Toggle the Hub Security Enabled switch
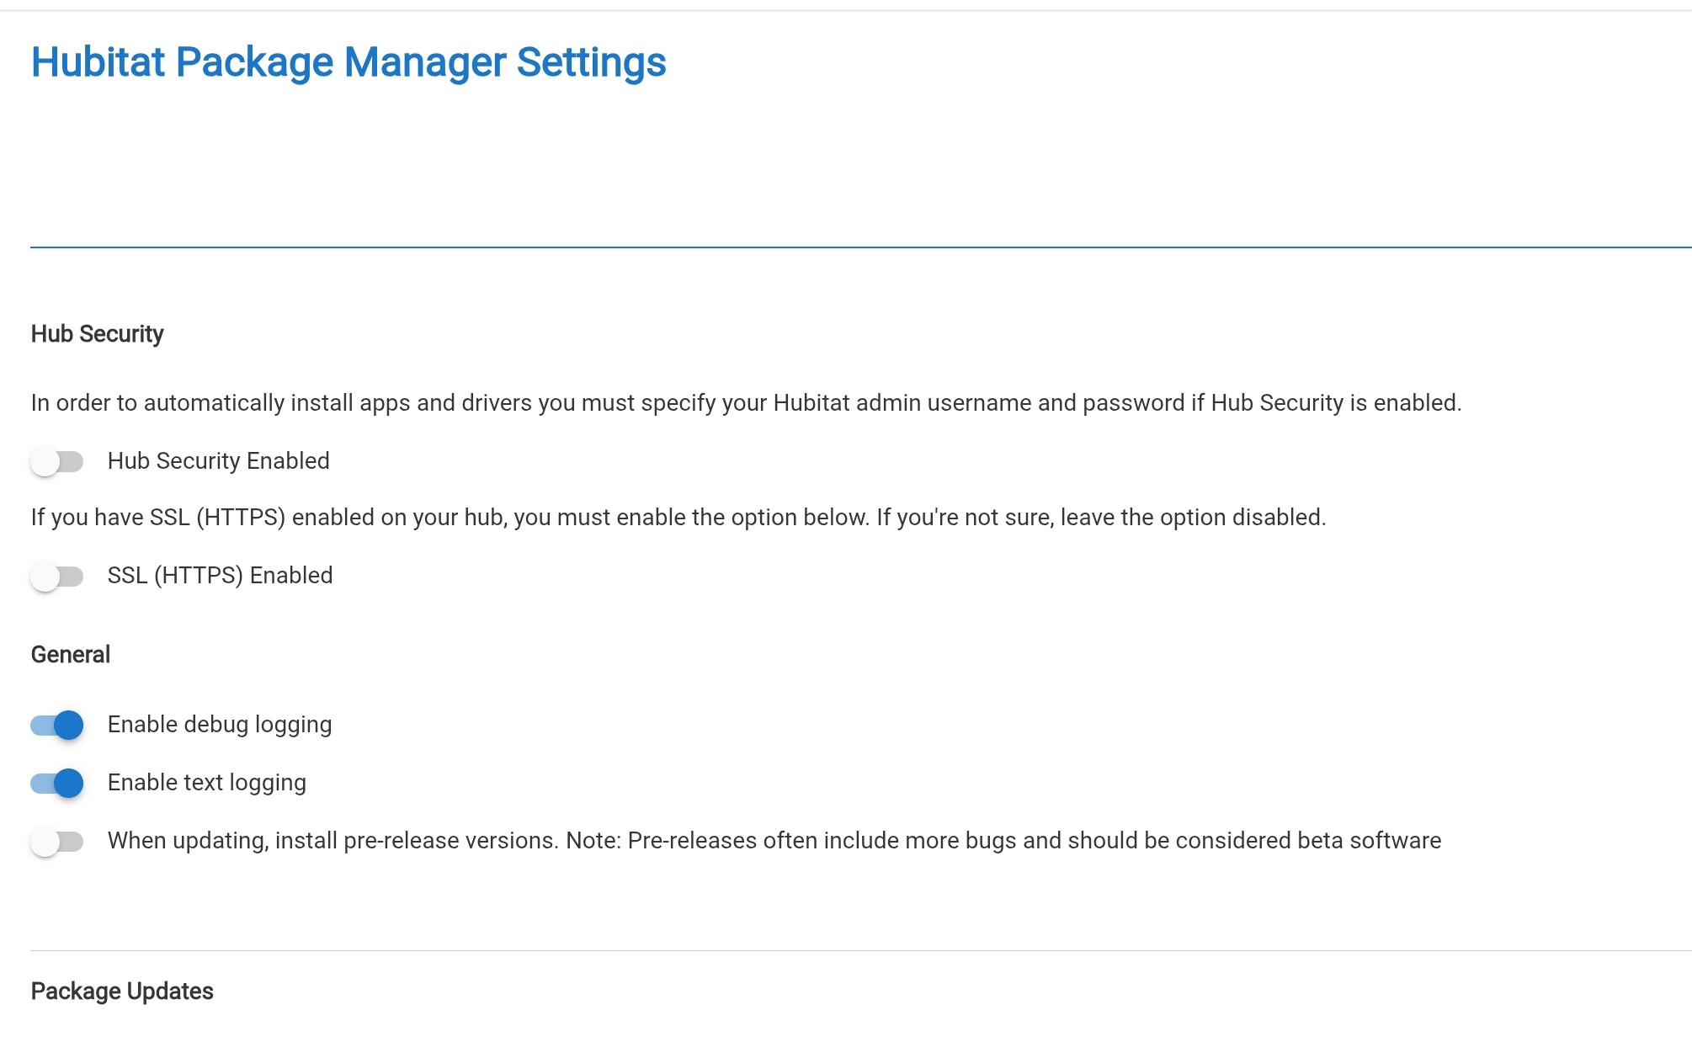This screenshot has height=1042, width=1692. 56,461
